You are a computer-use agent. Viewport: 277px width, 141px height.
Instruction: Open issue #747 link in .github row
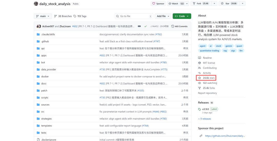tap(156, 41)
